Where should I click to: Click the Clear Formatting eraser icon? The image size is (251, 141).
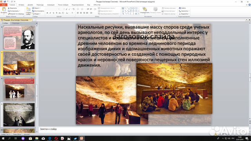coord(74,9)
